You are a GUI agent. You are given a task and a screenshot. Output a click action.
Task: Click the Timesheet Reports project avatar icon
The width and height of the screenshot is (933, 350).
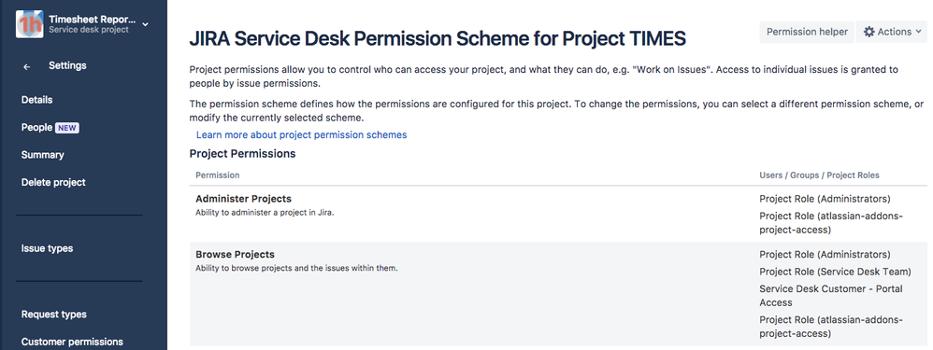click(29, 23)
